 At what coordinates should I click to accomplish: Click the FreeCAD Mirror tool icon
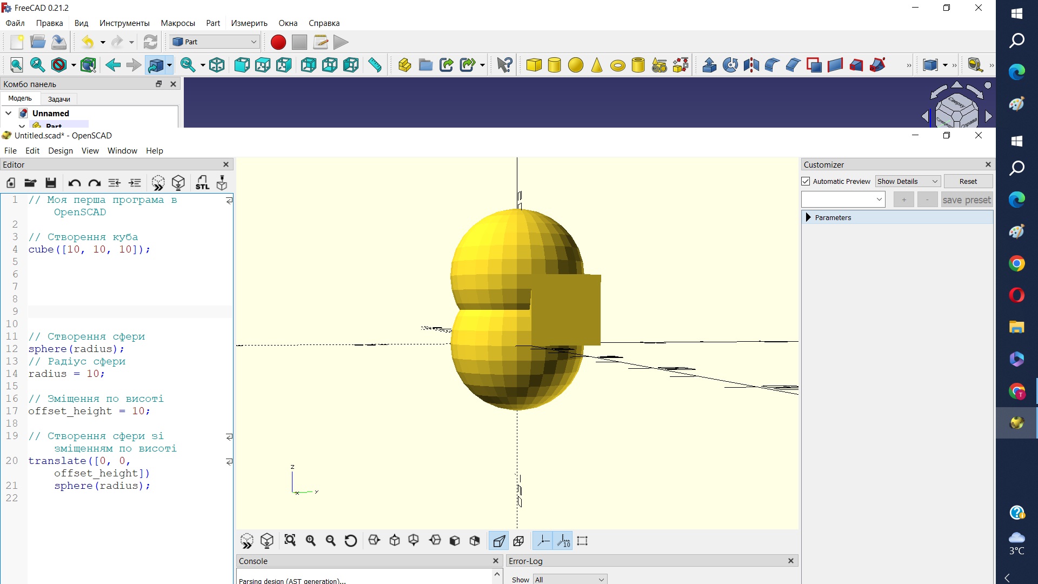click(x=751, y=65)
